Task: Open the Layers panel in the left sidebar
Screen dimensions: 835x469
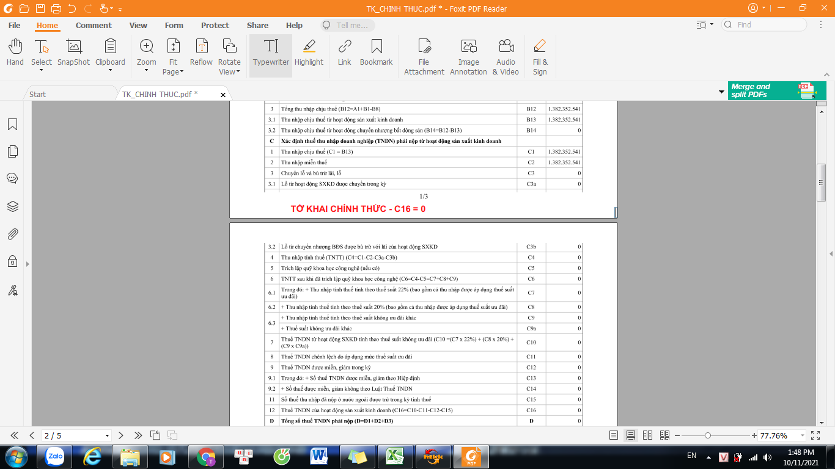Action: tap(12, 206)
